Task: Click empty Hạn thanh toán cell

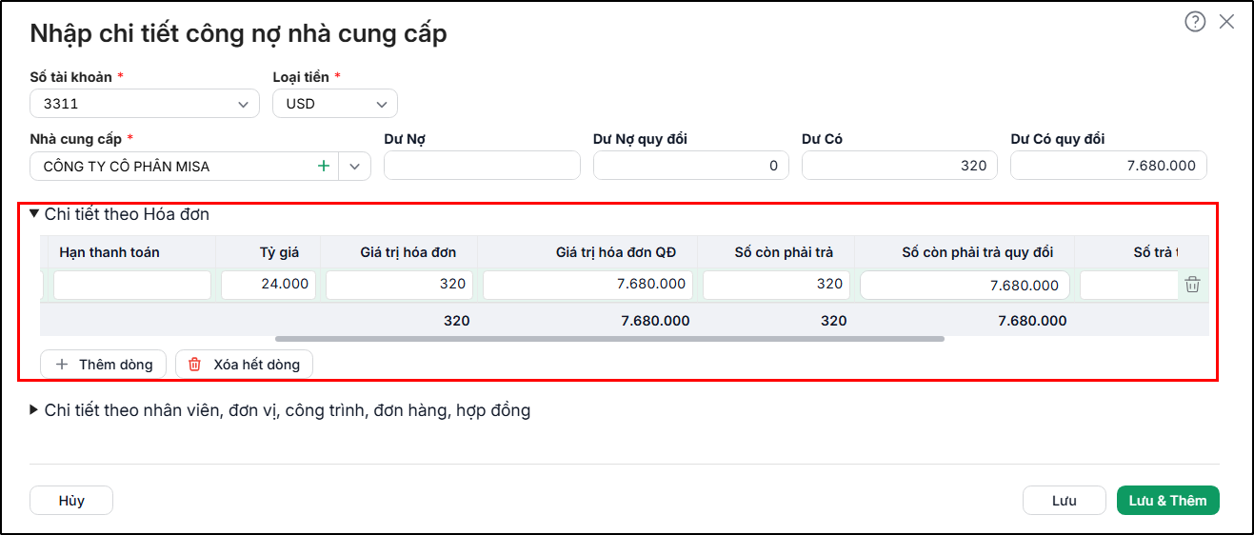Action: (132, 285)
